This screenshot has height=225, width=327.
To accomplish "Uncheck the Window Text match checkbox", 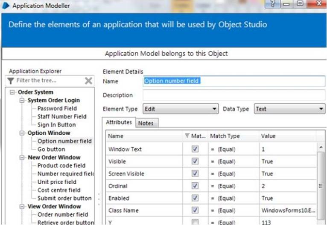I will point(195,150).
